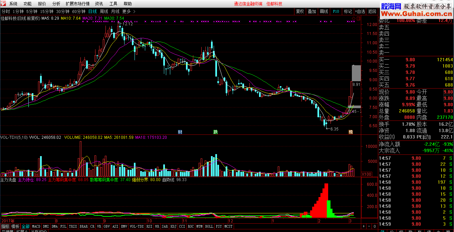Select the PSY indicator
Viewport: 454px width, 232px height.
point(219,226)
